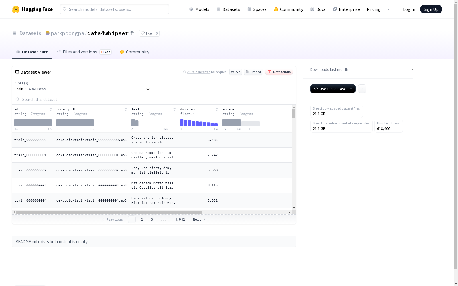
Task: Open the Pricing page
Action: click(374, 9)
